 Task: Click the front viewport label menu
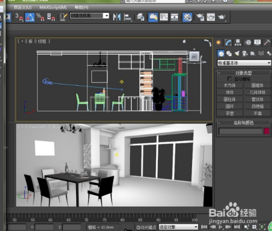tap(30, 41)
